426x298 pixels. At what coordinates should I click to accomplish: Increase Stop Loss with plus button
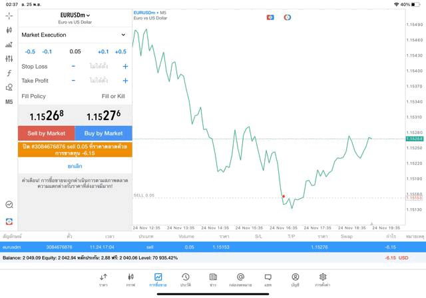125,67
